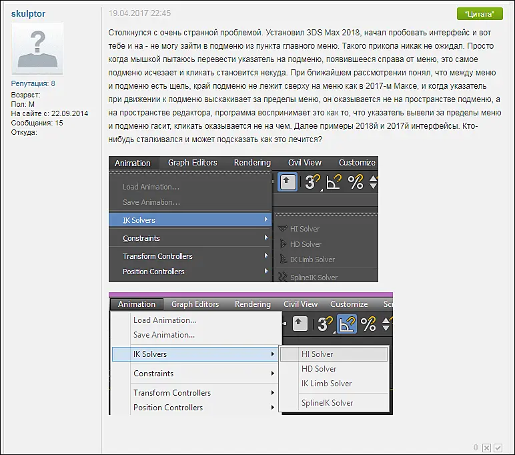The image size is (515, 455).
Task: Expand Position Controllers arrow in dark menu
Action: (x=266, y=271)
